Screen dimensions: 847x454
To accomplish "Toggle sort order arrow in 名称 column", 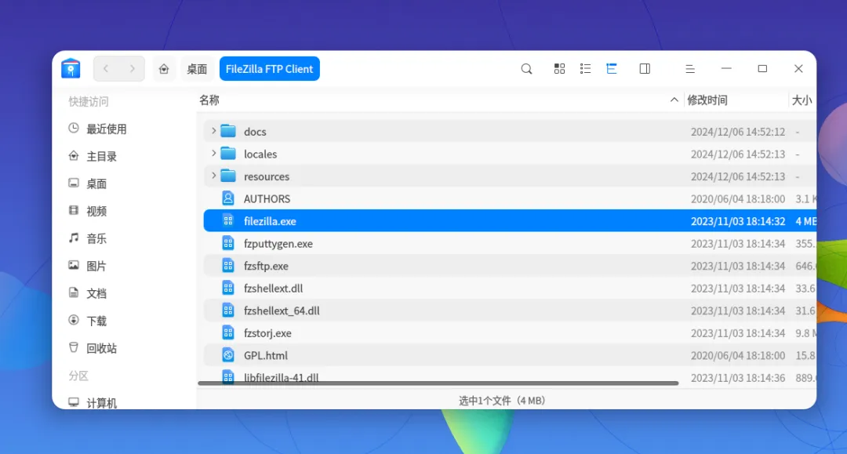I will (x=674, y=100).
